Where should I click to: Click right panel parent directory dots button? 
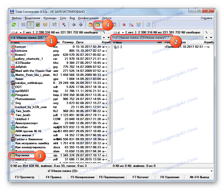click(x=211, y=32)
